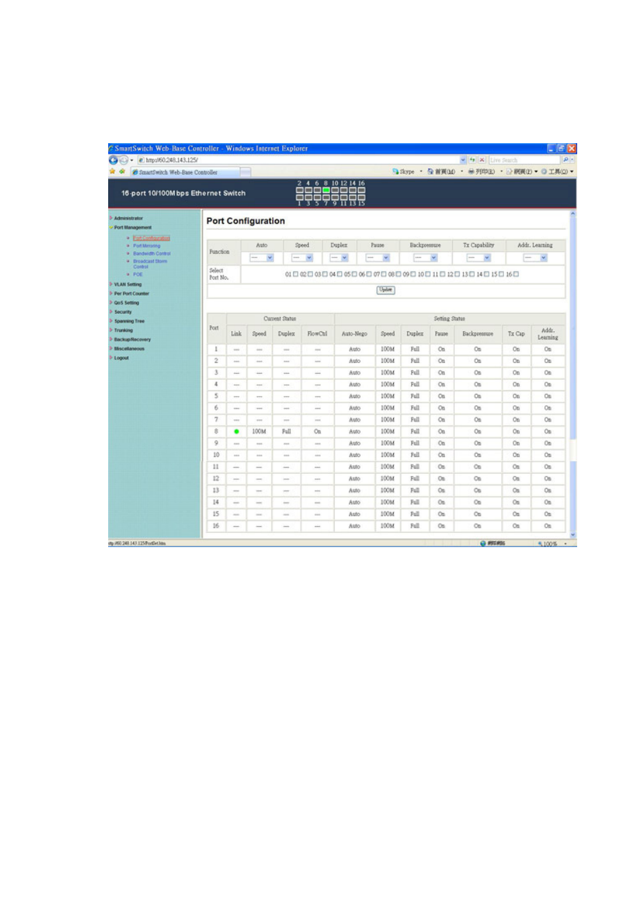641x908 pixels.
Task: Select the SmartSwitch Web-Base Controller tab
Action: point(185,172)
